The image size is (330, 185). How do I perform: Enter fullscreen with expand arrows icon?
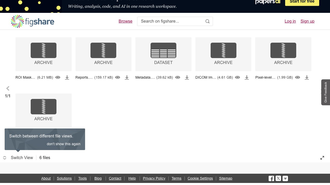click(x=322, y=158)
